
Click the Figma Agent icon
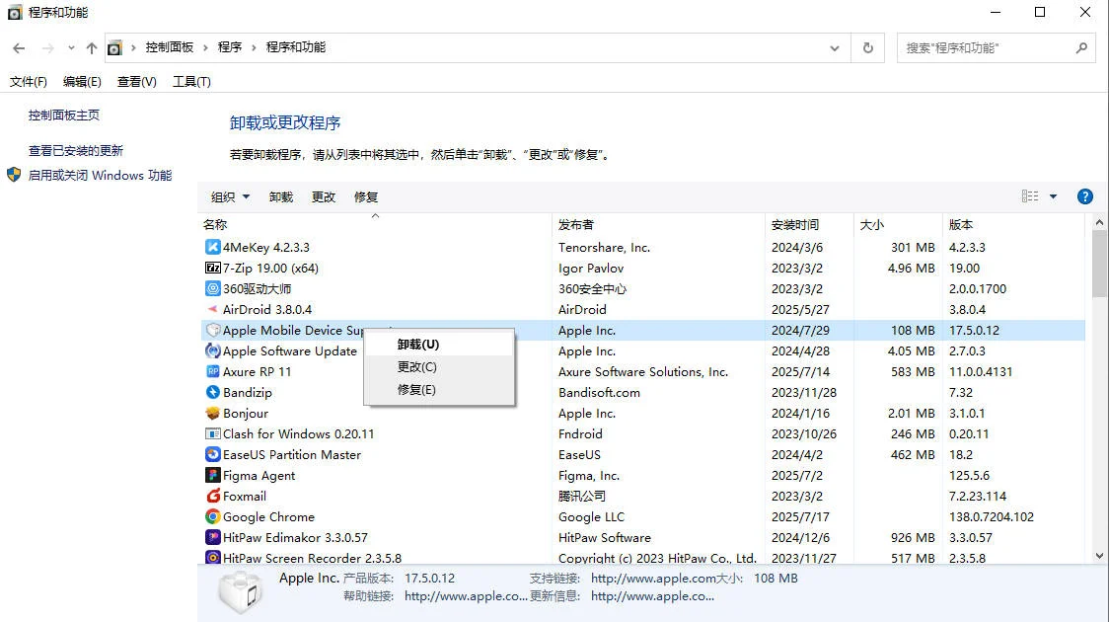click(x=212, y=475)
